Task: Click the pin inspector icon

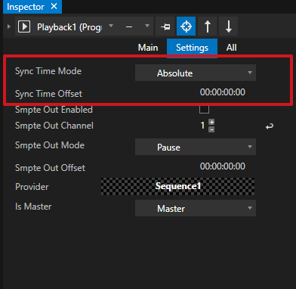Action: click(165, 26)
